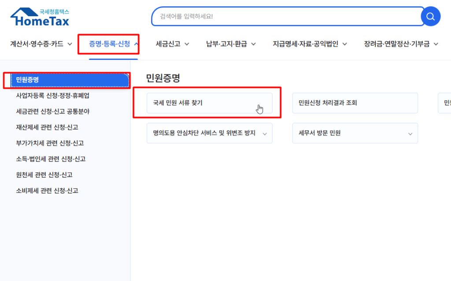The image size is (451, 281).
Task: Open the 장려금·연말정산·기부금 menu
Action: pyautogui.click(x=401, y=44)
